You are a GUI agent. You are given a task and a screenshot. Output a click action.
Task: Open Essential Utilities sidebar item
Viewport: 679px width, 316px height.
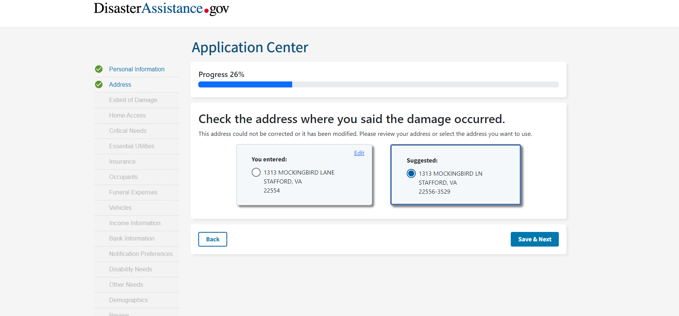pos(131,146)
